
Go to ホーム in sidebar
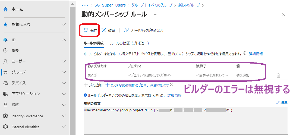click(x=17, y=9)
